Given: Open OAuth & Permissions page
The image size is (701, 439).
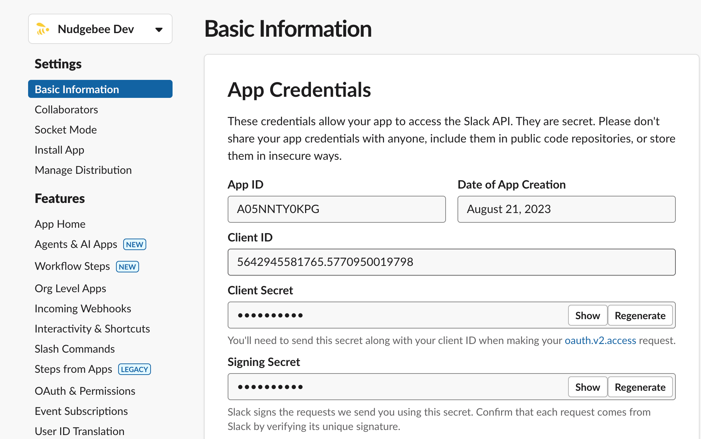Looking at the screenshot, I should point(85,391).
